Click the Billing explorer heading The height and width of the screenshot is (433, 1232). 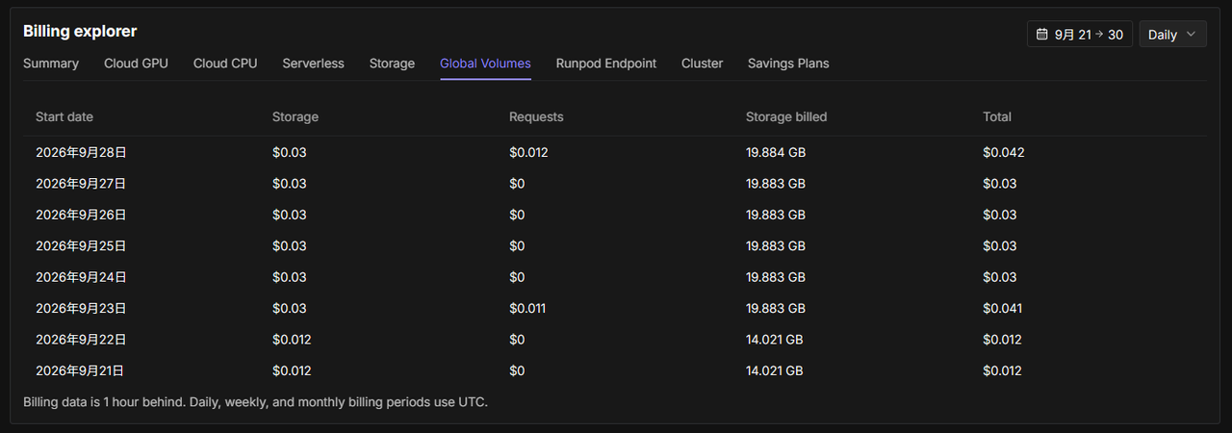pos(80,32)
